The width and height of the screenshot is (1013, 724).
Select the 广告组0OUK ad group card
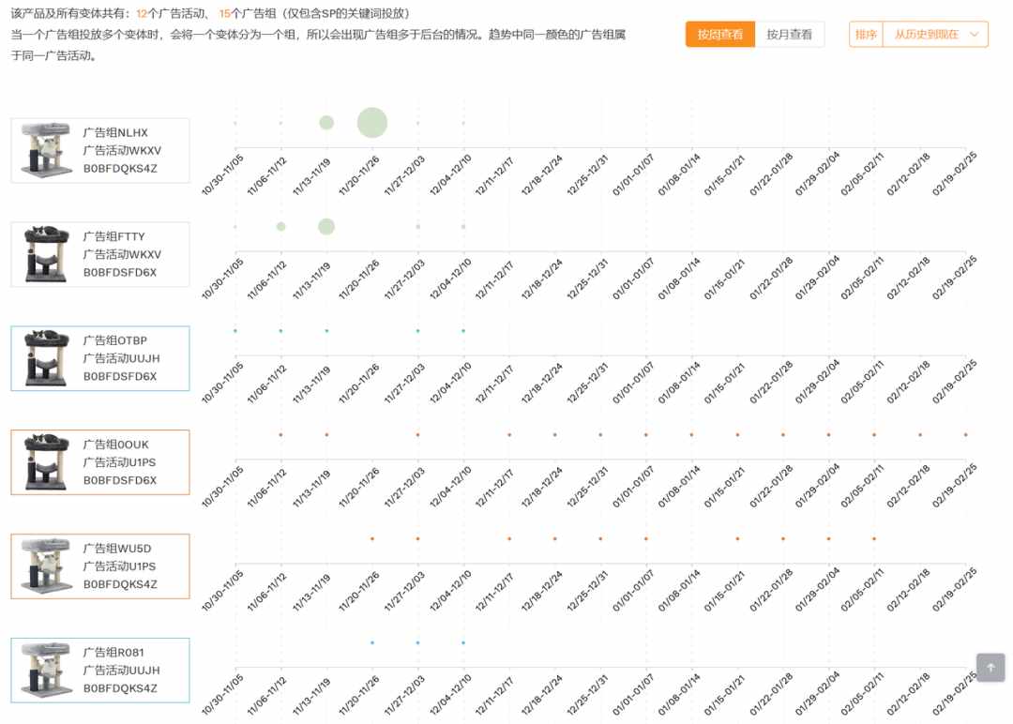(100, 462)
